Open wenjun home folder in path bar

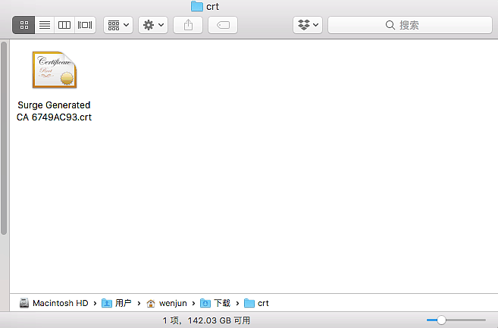pyautogui.click(x=167, y=303)
